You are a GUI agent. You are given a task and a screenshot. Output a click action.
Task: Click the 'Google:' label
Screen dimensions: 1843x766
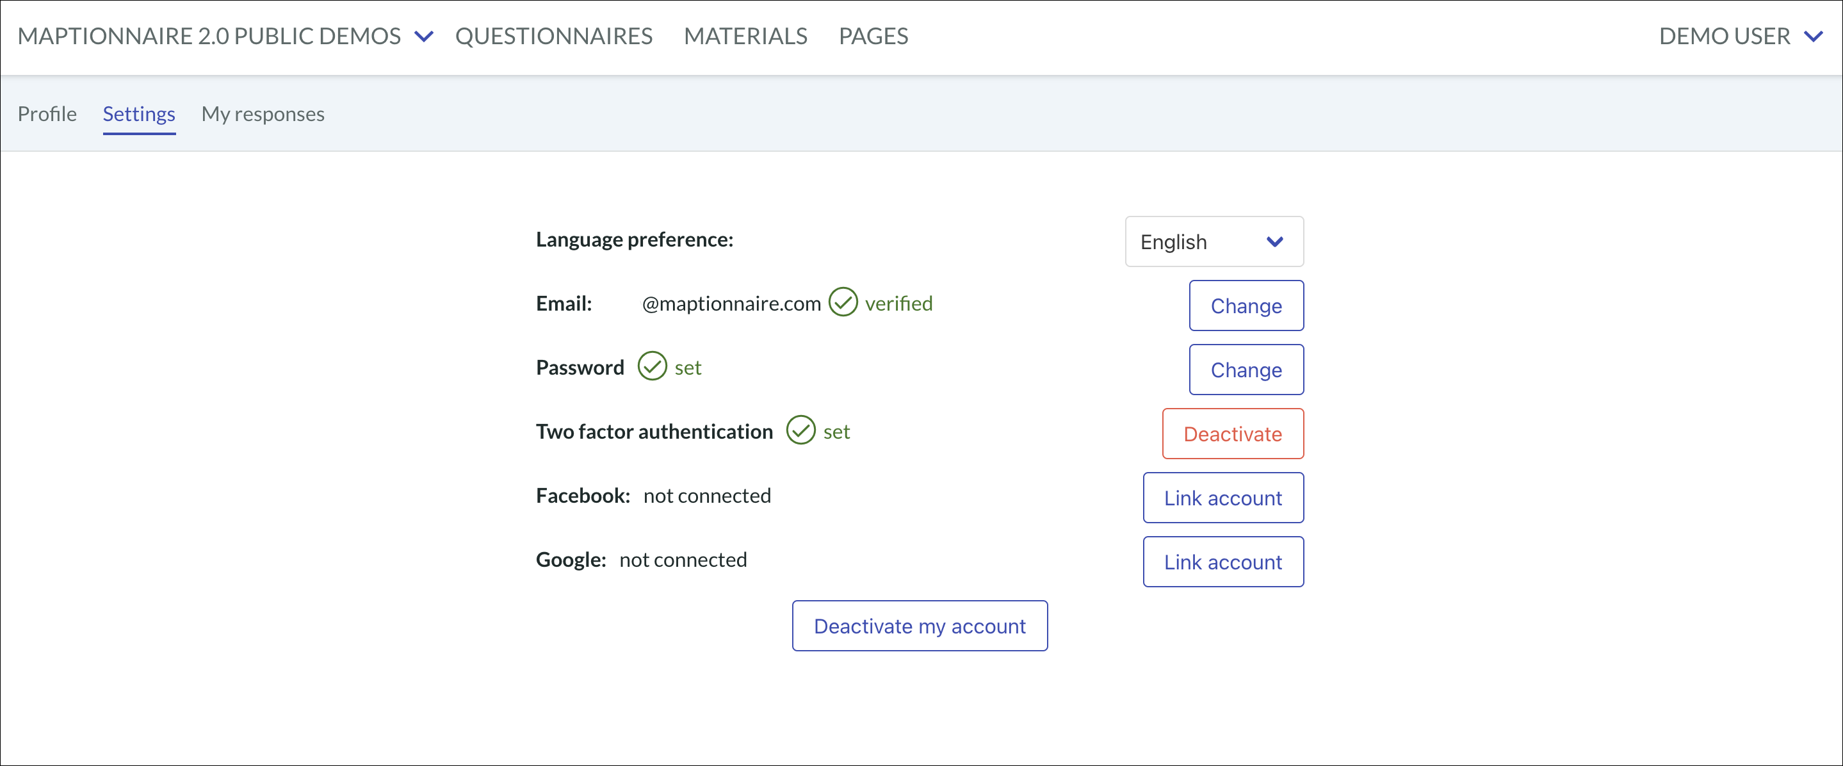571,560
